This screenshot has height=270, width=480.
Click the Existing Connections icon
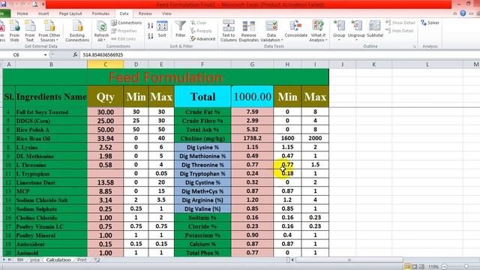(x=77, y=31)
